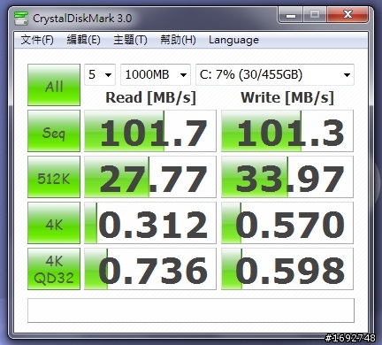This screenshot has width=382, height=345.
Task: Start the 512K benchmark test
Action: (x=54, y=177)
